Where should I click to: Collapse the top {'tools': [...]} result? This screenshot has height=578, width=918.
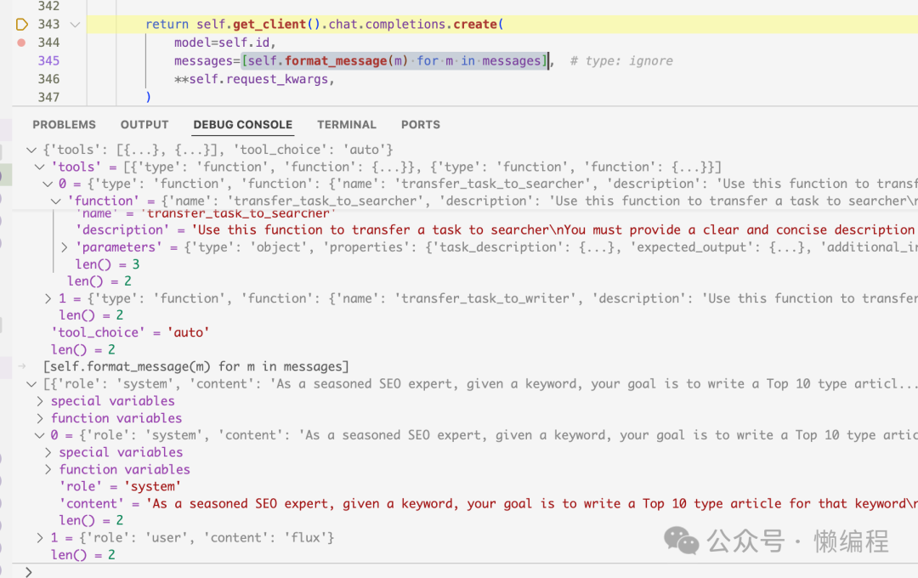coord(31,150)
